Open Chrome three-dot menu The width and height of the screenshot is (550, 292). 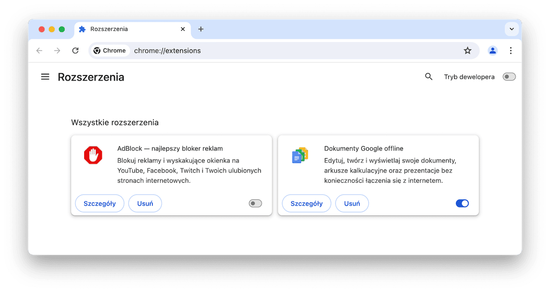511,51
